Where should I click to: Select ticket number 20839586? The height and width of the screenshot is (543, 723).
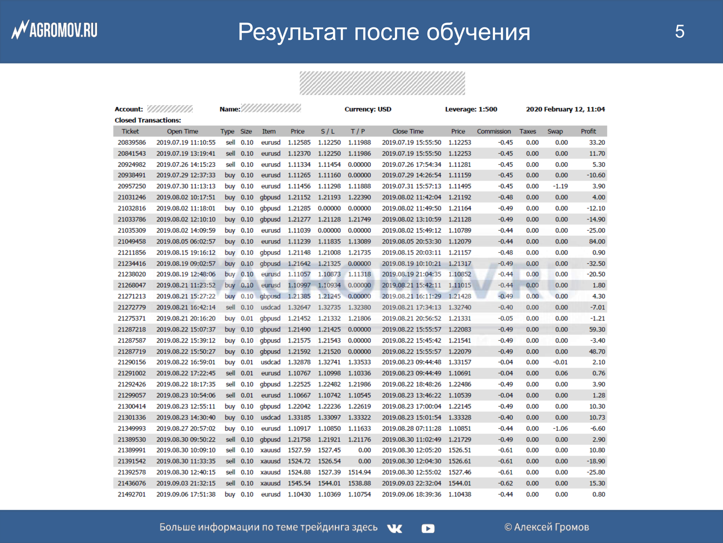[132, 142]
